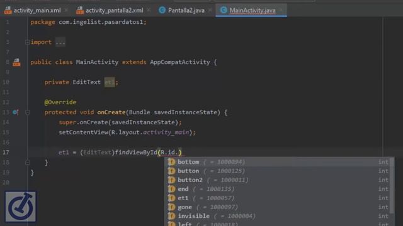The image size is (403, 226).
Task: Click the class icon on MainActivity.java tab
Action: 224,10
